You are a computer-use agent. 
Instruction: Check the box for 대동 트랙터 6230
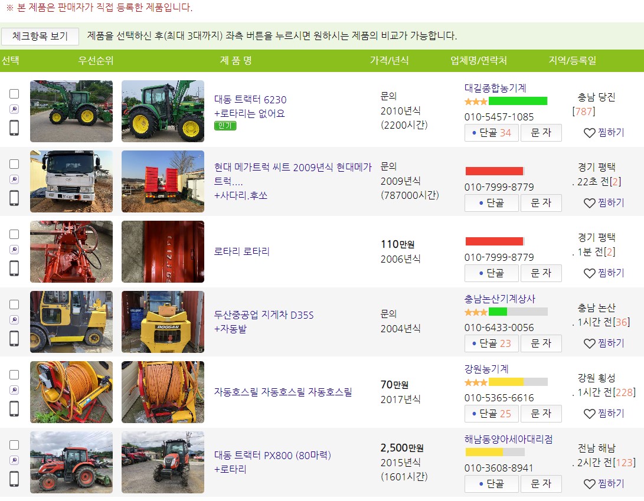click(14, 94)
